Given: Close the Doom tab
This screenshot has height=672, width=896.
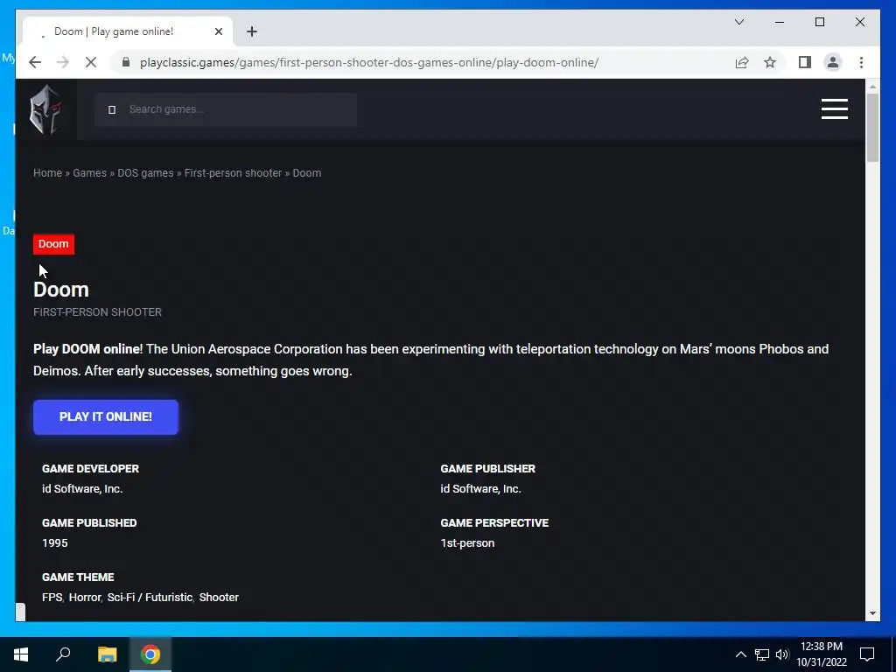Looking at the screenshot, I should pyautogui.click(x=218, y=31).
